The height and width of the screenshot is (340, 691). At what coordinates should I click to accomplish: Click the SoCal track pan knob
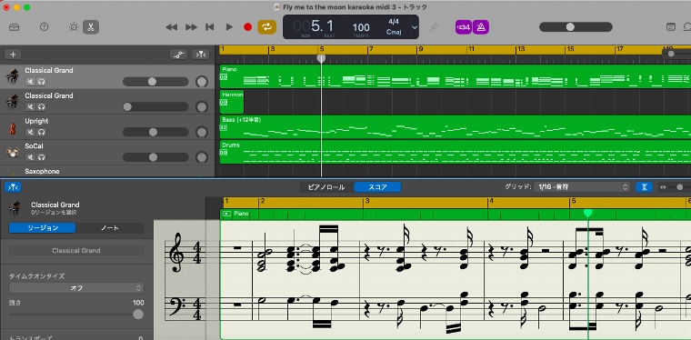pos(202,157)
